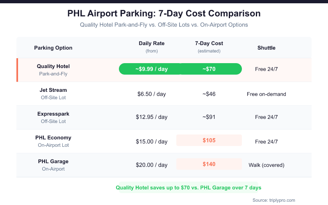Click the green Quality Hotel savings banner
This screenshot has height=205, width=328.
[189, 187]
